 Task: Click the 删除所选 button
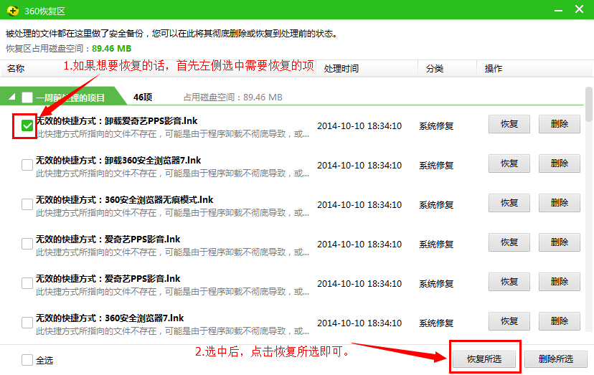click(556, 359)
